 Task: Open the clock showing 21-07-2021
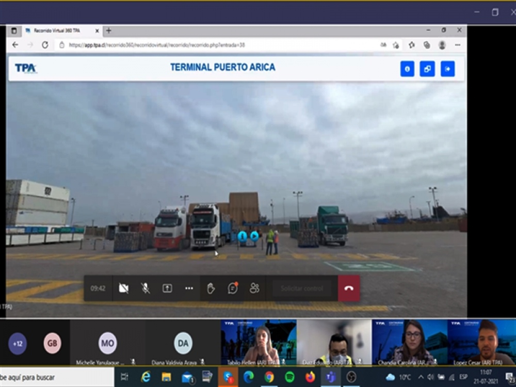pyautogui.click(x=486, y=377)
